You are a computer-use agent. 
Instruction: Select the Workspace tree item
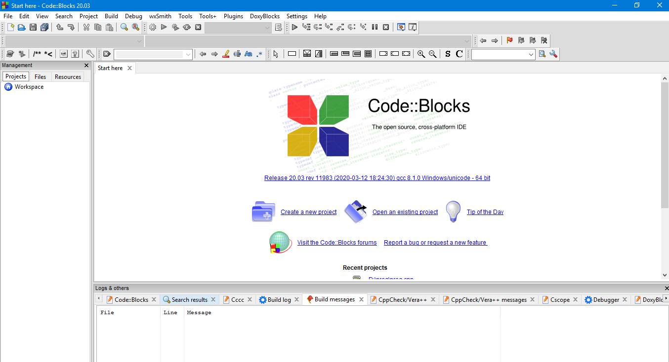click(x=29, y=87)
